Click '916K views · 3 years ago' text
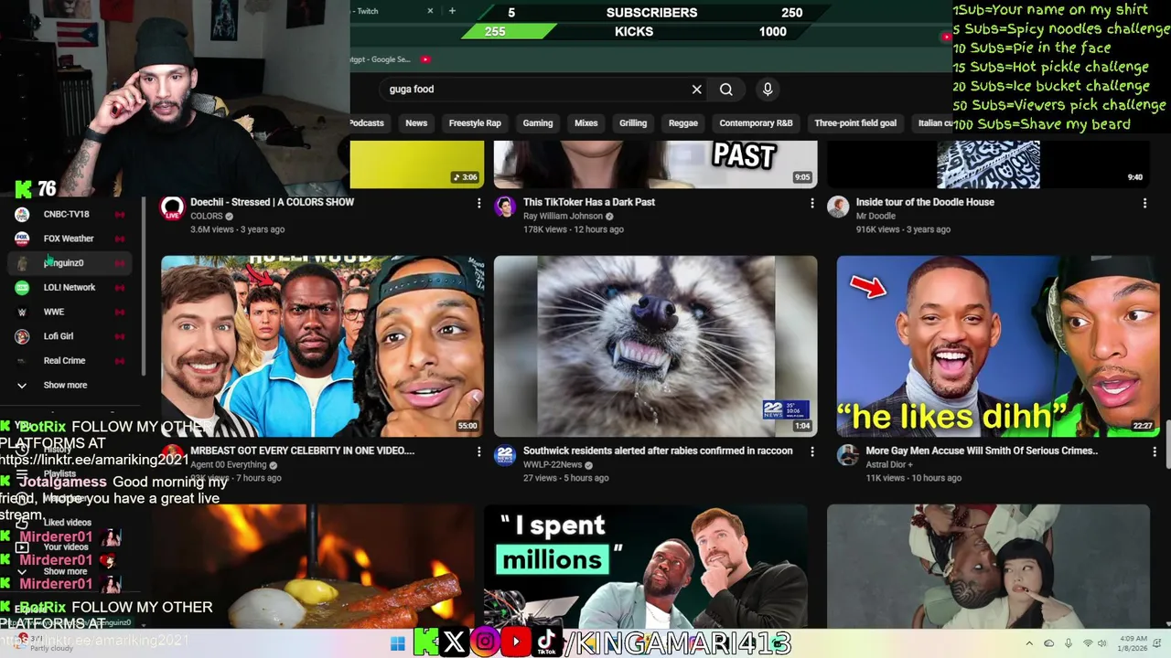The height and width of the screenshot is (658, 1171). [x=903, y=229]
